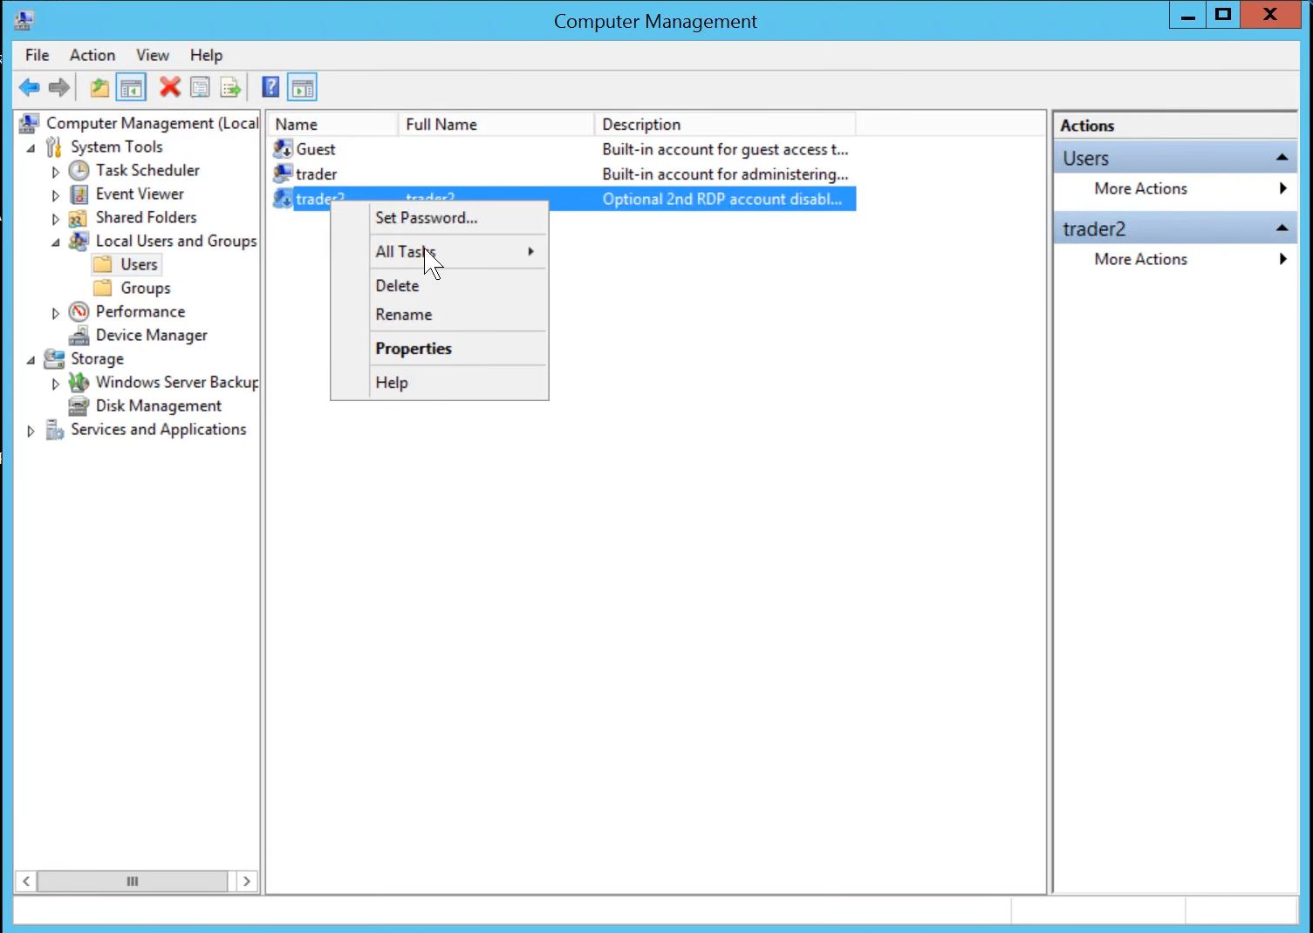Open More Actions under trader2
This screenshot has height=933, width=1313.
point(1140,259)
